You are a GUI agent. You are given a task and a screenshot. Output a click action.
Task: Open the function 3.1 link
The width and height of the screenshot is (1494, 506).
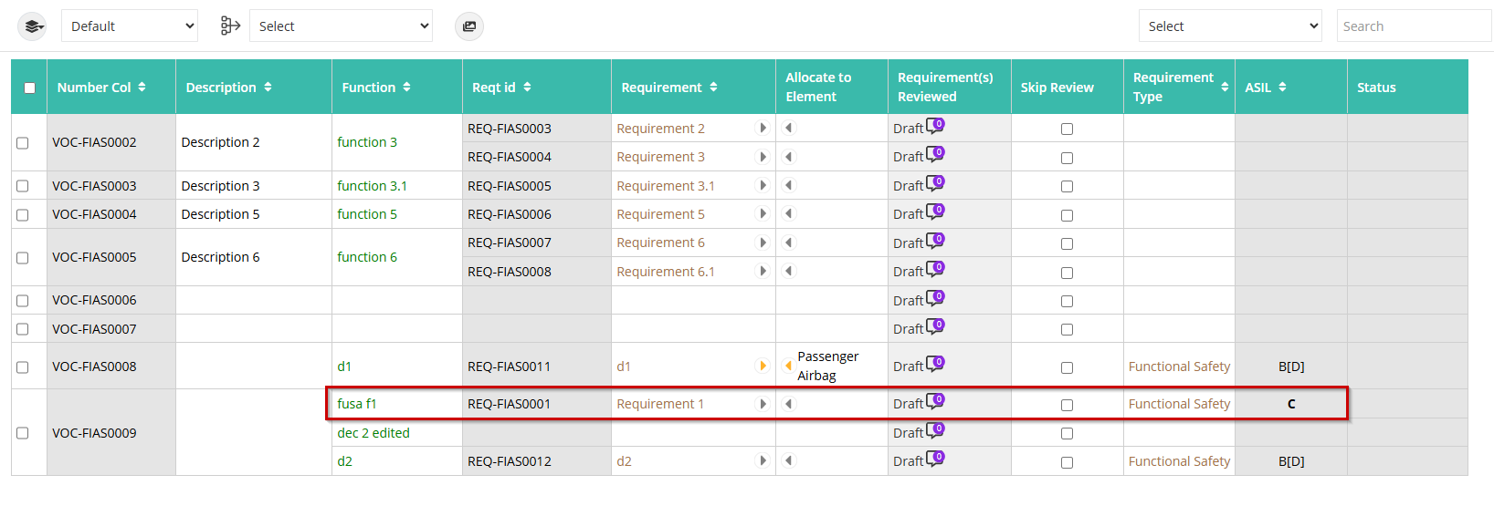point(372,186)
